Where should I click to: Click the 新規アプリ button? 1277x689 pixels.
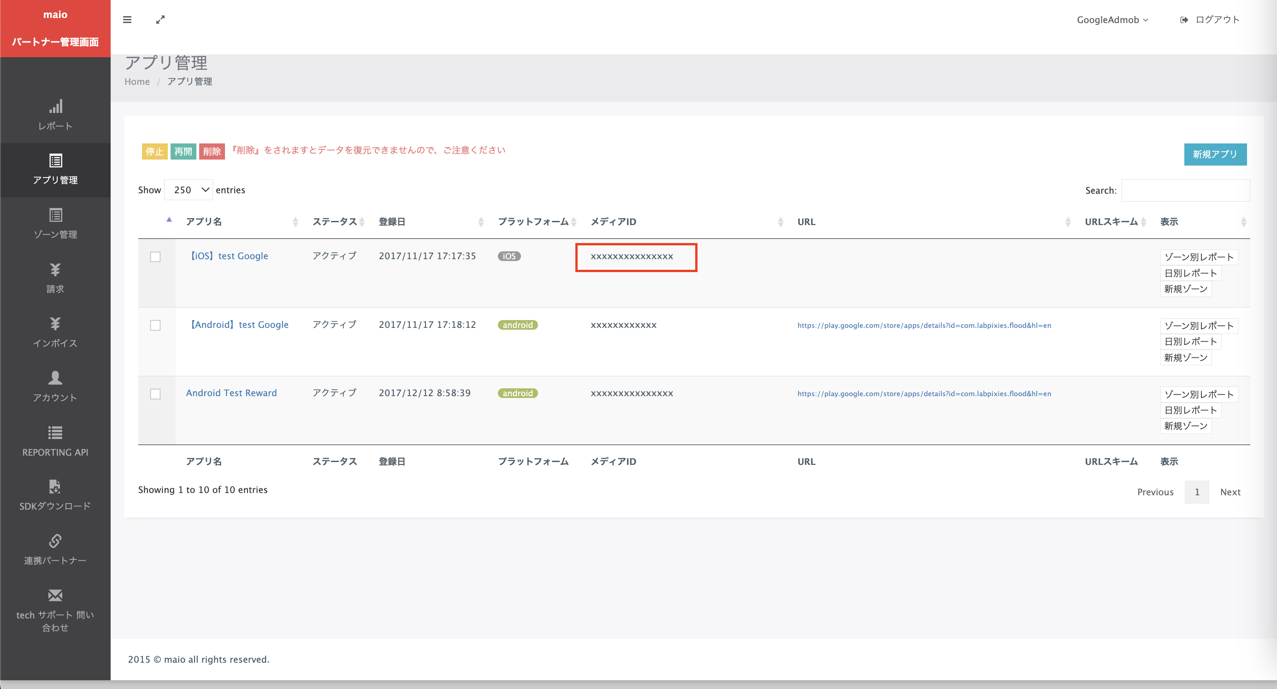[1215, 154]
